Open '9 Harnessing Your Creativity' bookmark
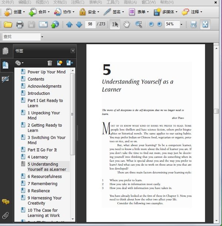Image resolution: width=222 pixels, height=226 pixels. pyautogui.click(x=44, y=201)
